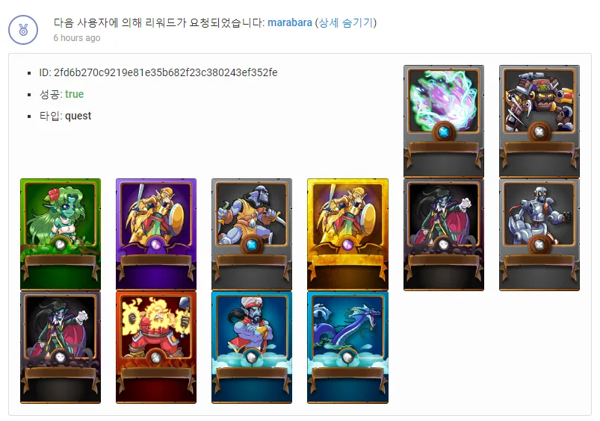Click the 6 hours ago timestamp
Viewport: 600px width, 421px height.
pos(77,38)
